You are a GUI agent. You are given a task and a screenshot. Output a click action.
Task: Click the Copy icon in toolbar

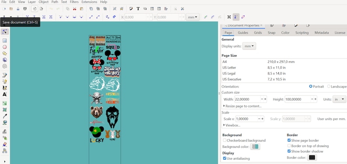[68, 9]
